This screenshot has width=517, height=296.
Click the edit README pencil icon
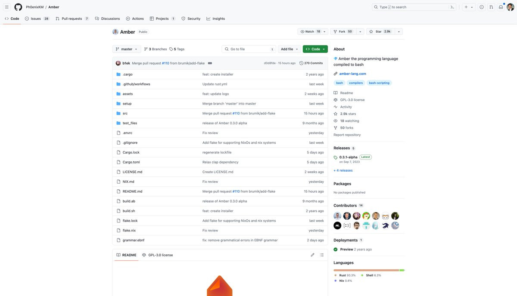312,255
